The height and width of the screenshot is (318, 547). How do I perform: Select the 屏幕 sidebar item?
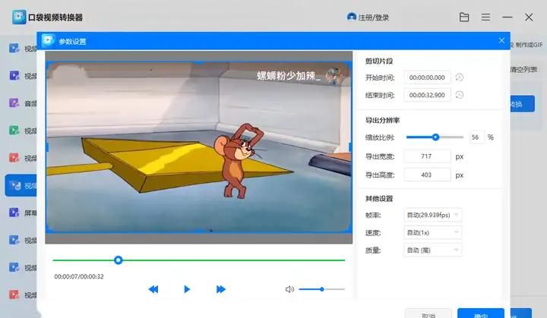click(x=21, y=213)
